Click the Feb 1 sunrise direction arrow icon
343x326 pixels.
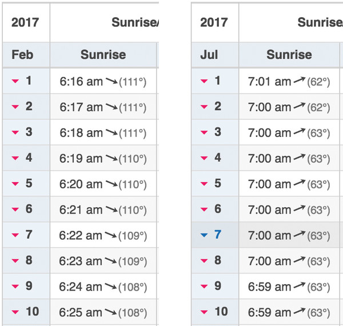point(111,82)
